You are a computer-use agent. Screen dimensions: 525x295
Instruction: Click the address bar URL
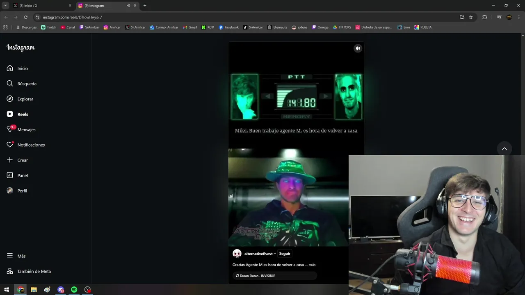point(72,17)
